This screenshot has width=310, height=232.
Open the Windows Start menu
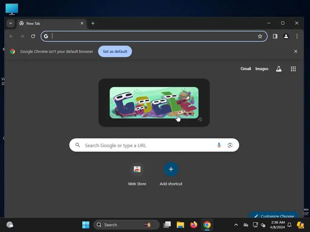[x=86, y=225]
